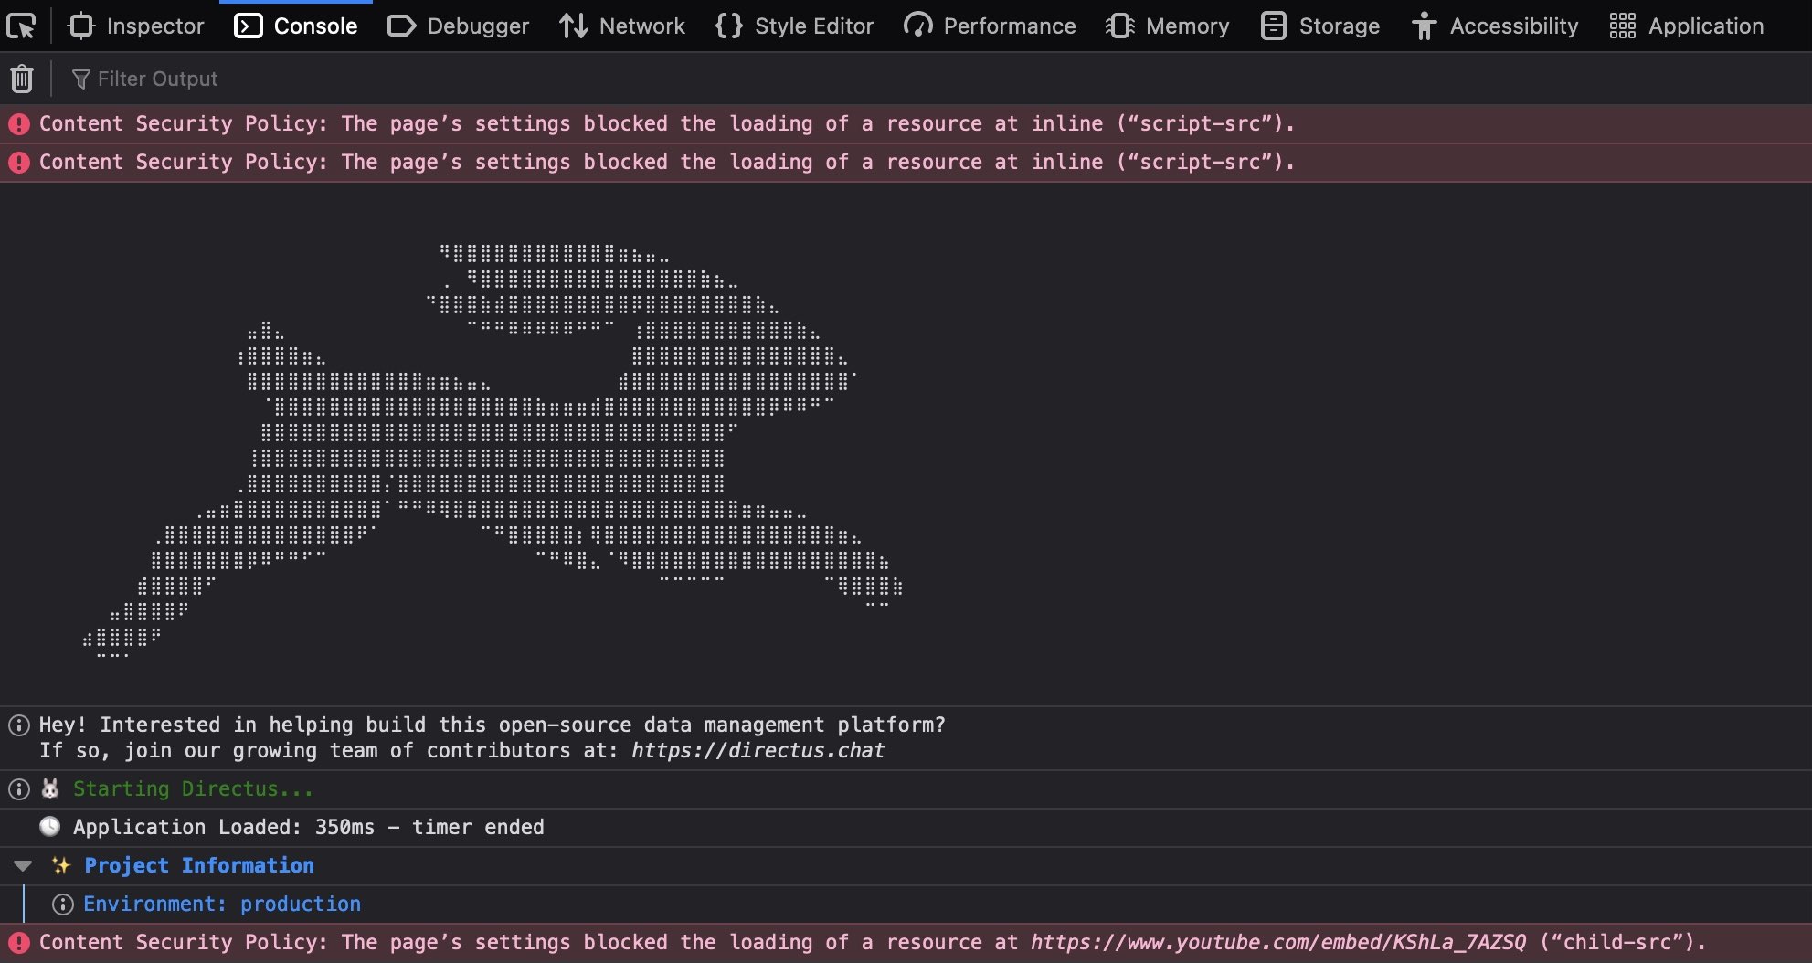The image size is (1812, 963).
Task: Switch to the Debugger tab
Action: tap(458, 26)
